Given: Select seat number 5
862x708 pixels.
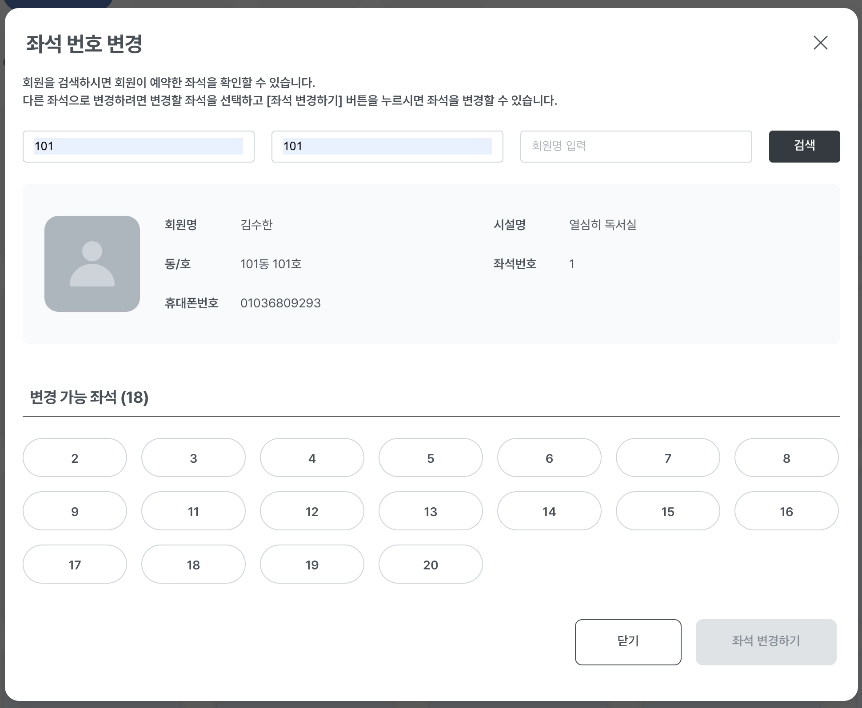Looking at the screenshot, I should [431, 458].
